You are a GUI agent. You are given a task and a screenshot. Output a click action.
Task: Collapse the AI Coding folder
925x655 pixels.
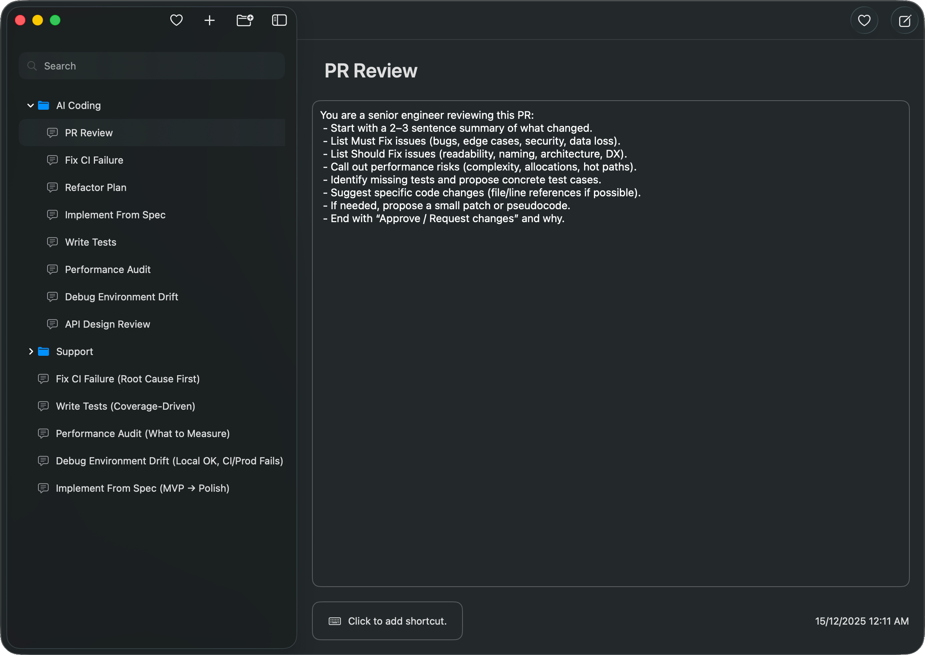[x=30, y=105]
